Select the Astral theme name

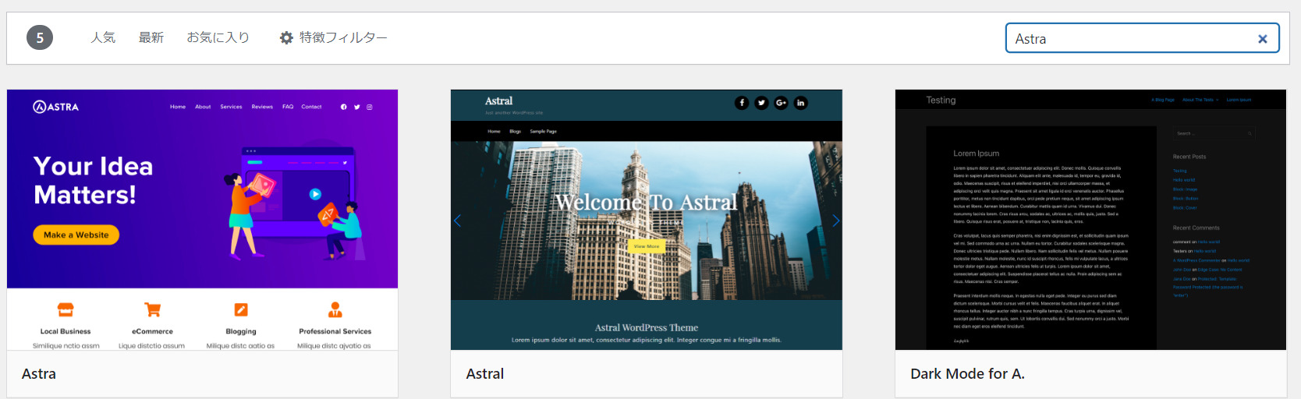[485, 374]
